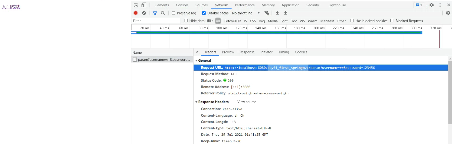Toggle the device toolbar icon
The image size is (452, 144).
coord(144,5)
